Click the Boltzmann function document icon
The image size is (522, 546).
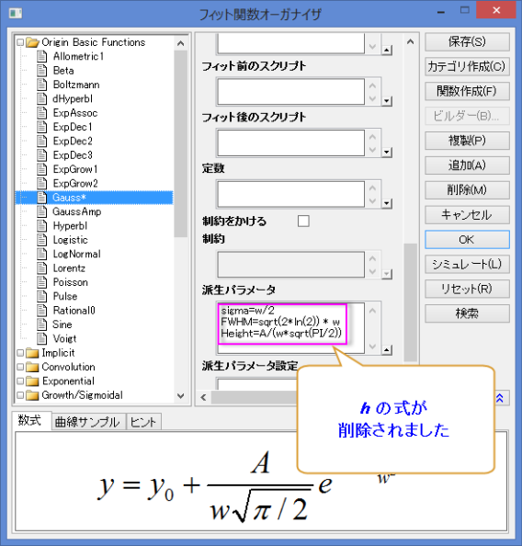[x=41, y=85]
